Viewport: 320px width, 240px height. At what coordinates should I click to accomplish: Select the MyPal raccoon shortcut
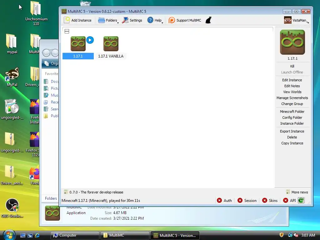click(12, 77)
